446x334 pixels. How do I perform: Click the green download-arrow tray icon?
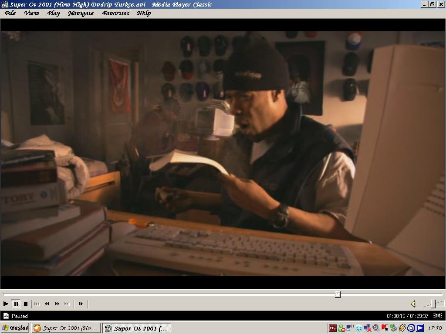[x=393, y=328]
